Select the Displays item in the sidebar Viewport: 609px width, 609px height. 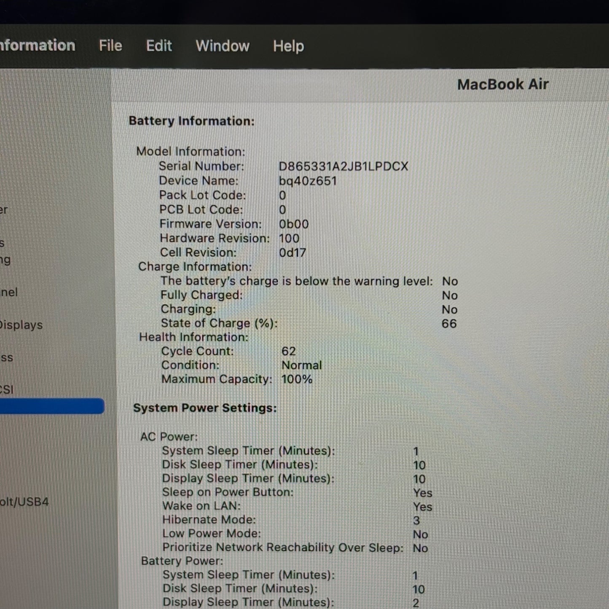click(21, 325)
